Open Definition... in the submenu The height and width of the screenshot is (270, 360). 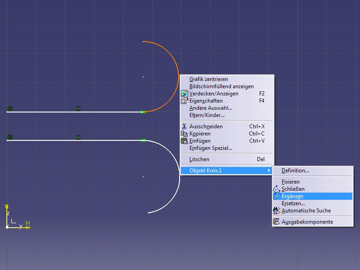click(313, 171)
